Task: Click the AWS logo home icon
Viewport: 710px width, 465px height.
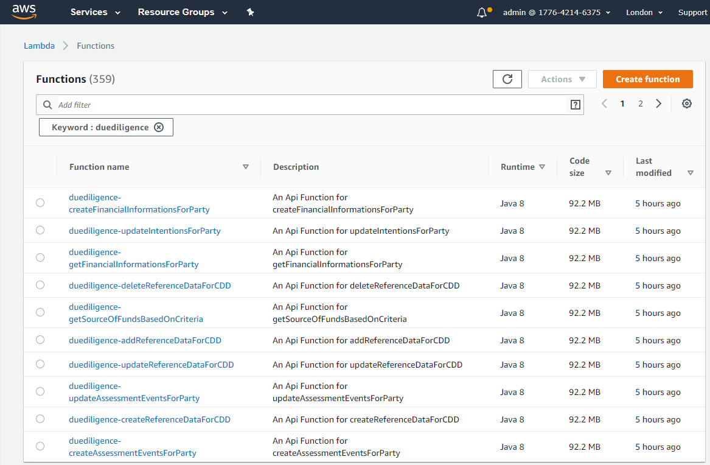Action: point(24,12)
